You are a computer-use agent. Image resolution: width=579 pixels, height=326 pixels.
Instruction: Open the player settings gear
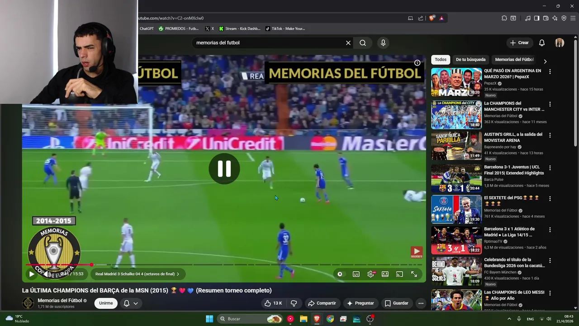[x=370, y=274]
